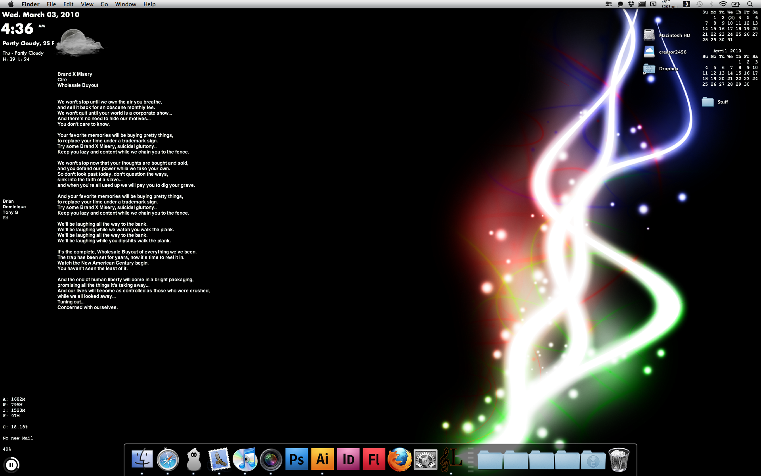Open Adobe InDesign in the dock
761x476 pixels.
pyautogui.click(x=348, y=459)
